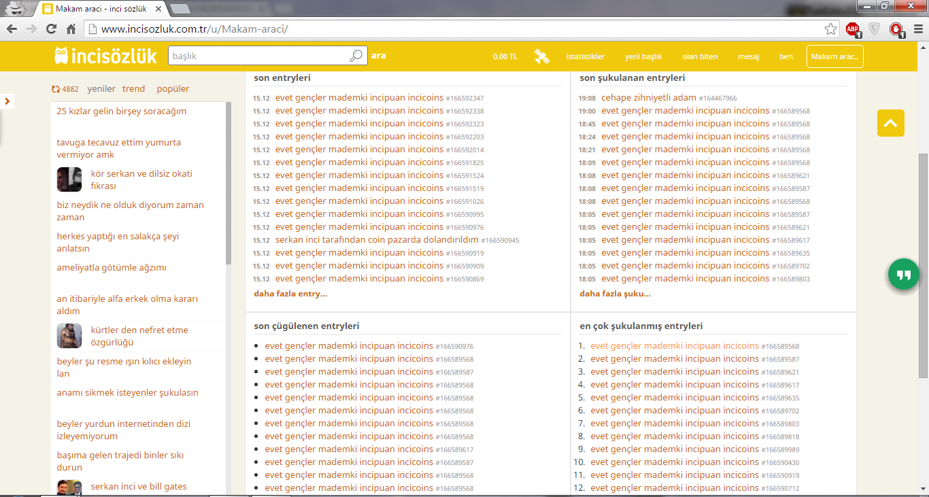The height and width of the screenshot is (497, 929).
Task: Reload the page
Action: [51, 29]
